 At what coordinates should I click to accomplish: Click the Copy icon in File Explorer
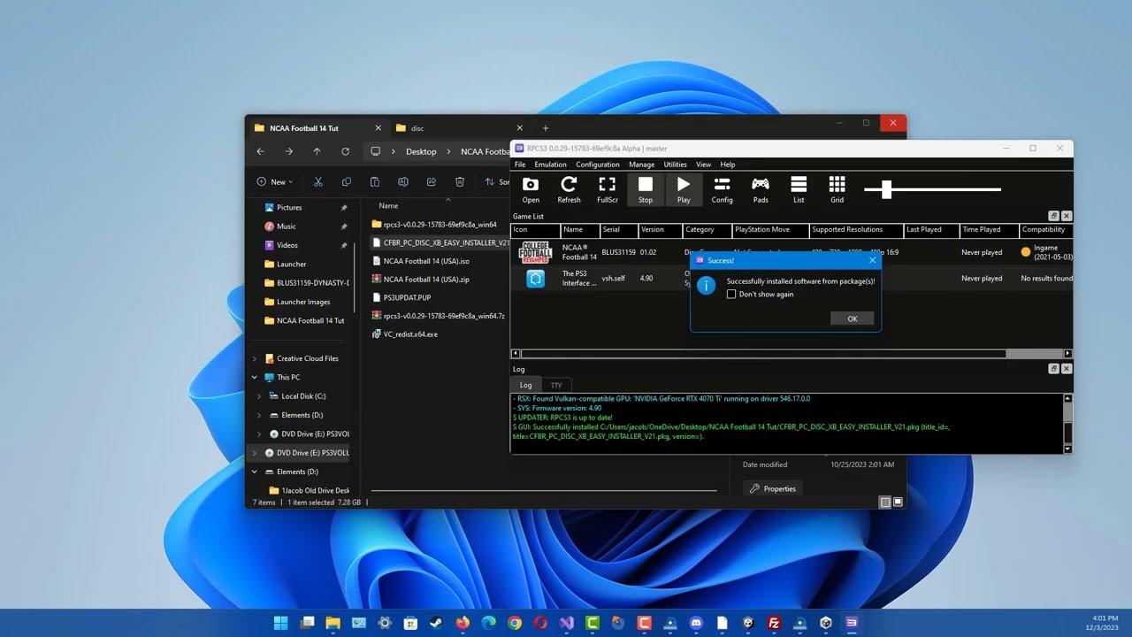click(347, 182)
